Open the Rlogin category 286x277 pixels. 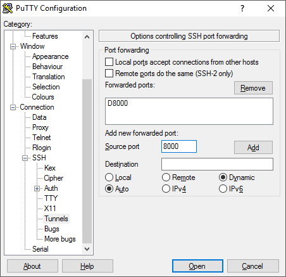[42, 148]
